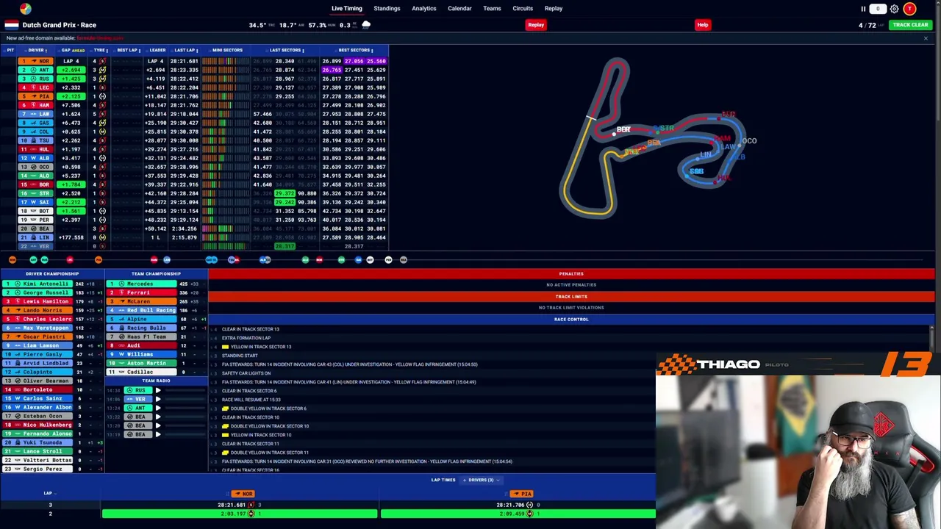Select driver NOR in timing table
The image size is (941, 529).
tap(36, 61)
